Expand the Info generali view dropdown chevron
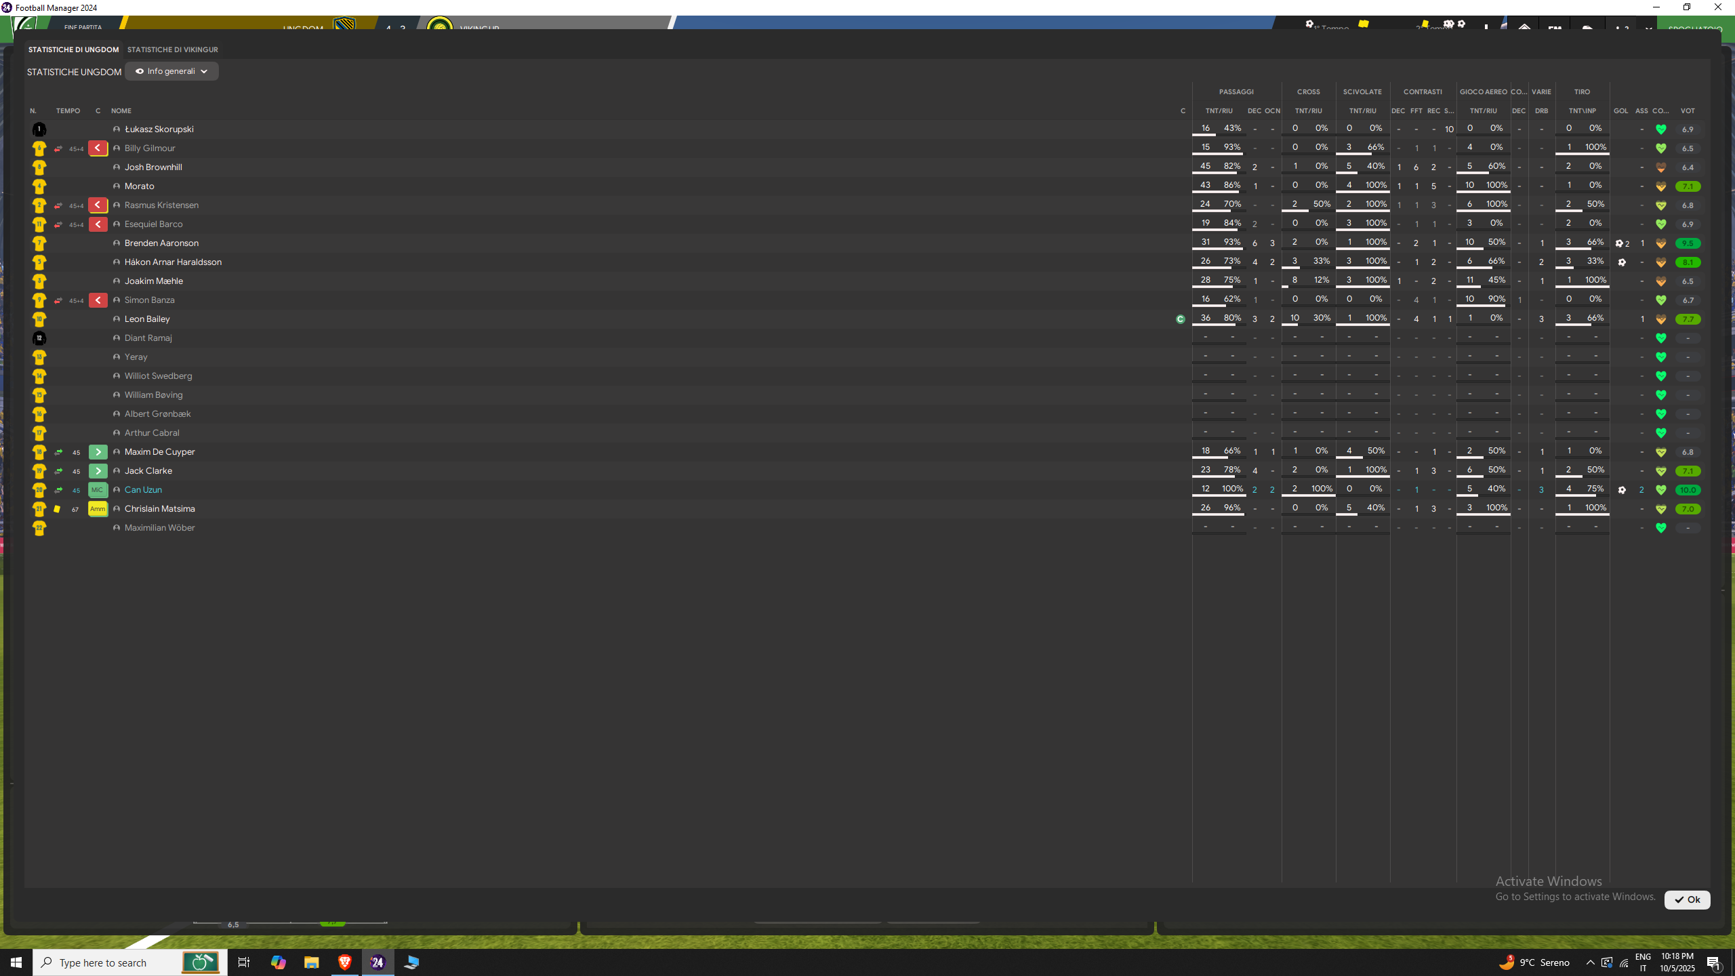 [204, 71]
